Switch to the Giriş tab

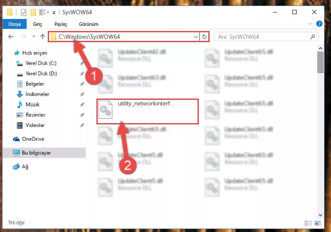37,24
